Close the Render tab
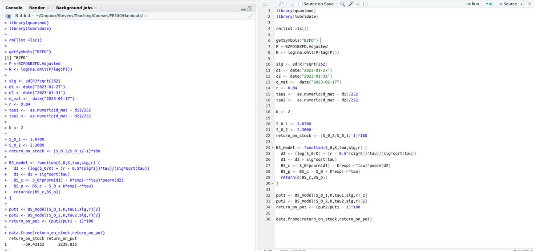 [x=48, y=8]
